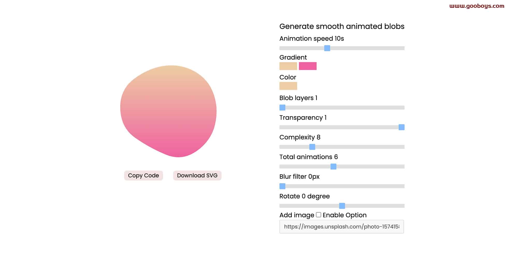
Task: Click the Complexity slider handle
Action: pyautogui.click(x=312, y=147)
